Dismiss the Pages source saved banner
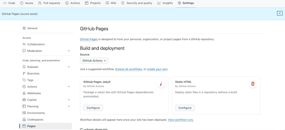This screenshot has width=285, height=130. [x=280, y=13]
